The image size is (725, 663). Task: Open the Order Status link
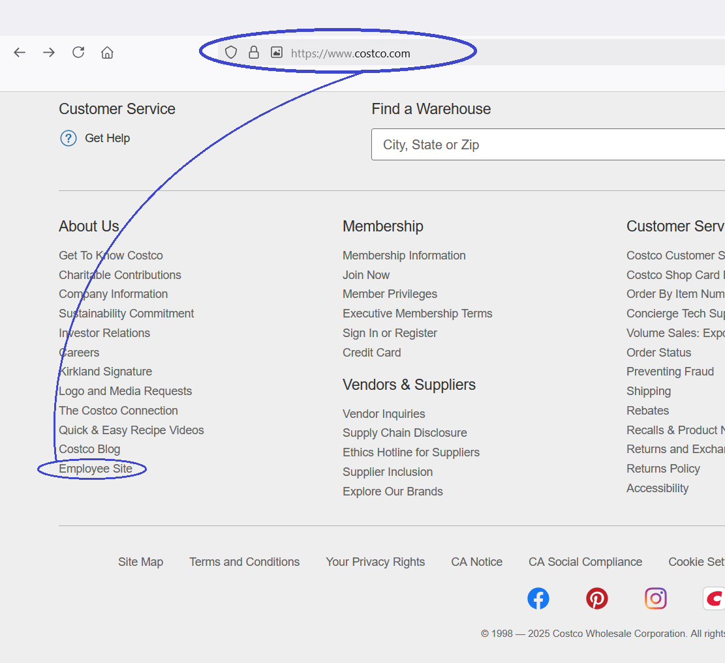[658, 353]
